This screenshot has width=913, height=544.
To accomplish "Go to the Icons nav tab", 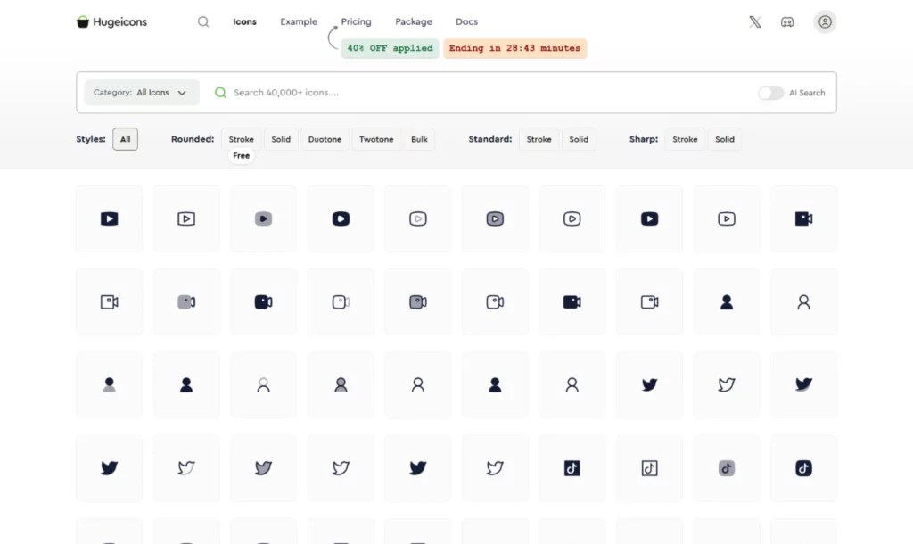I will (x=244, y=21).
